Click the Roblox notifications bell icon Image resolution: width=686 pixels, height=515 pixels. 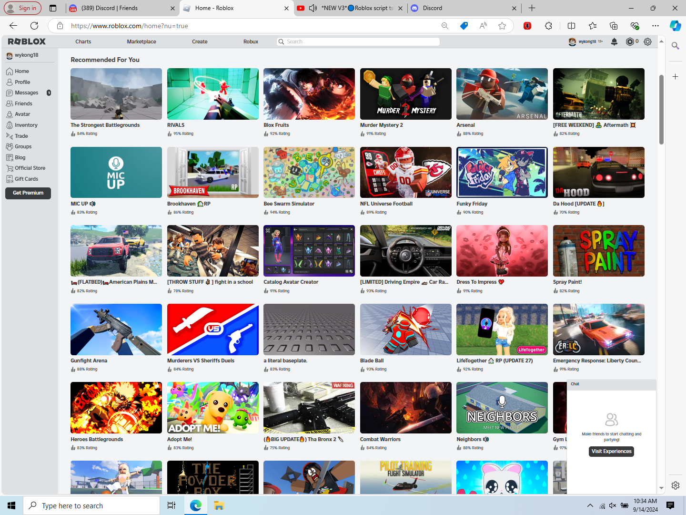point(615,41)
